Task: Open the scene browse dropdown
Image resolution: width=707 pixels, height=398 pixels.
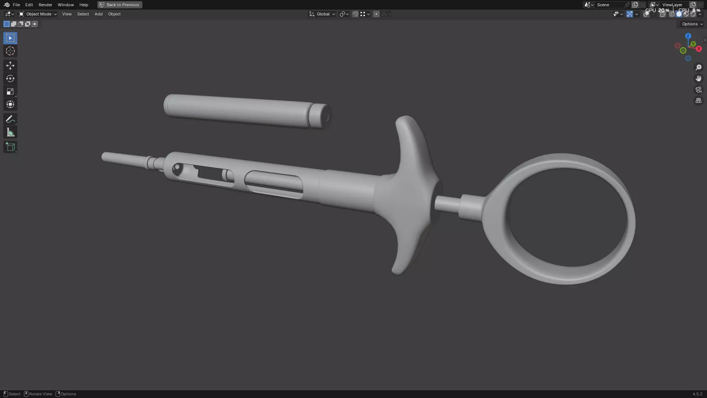Action: coord(589,5)
